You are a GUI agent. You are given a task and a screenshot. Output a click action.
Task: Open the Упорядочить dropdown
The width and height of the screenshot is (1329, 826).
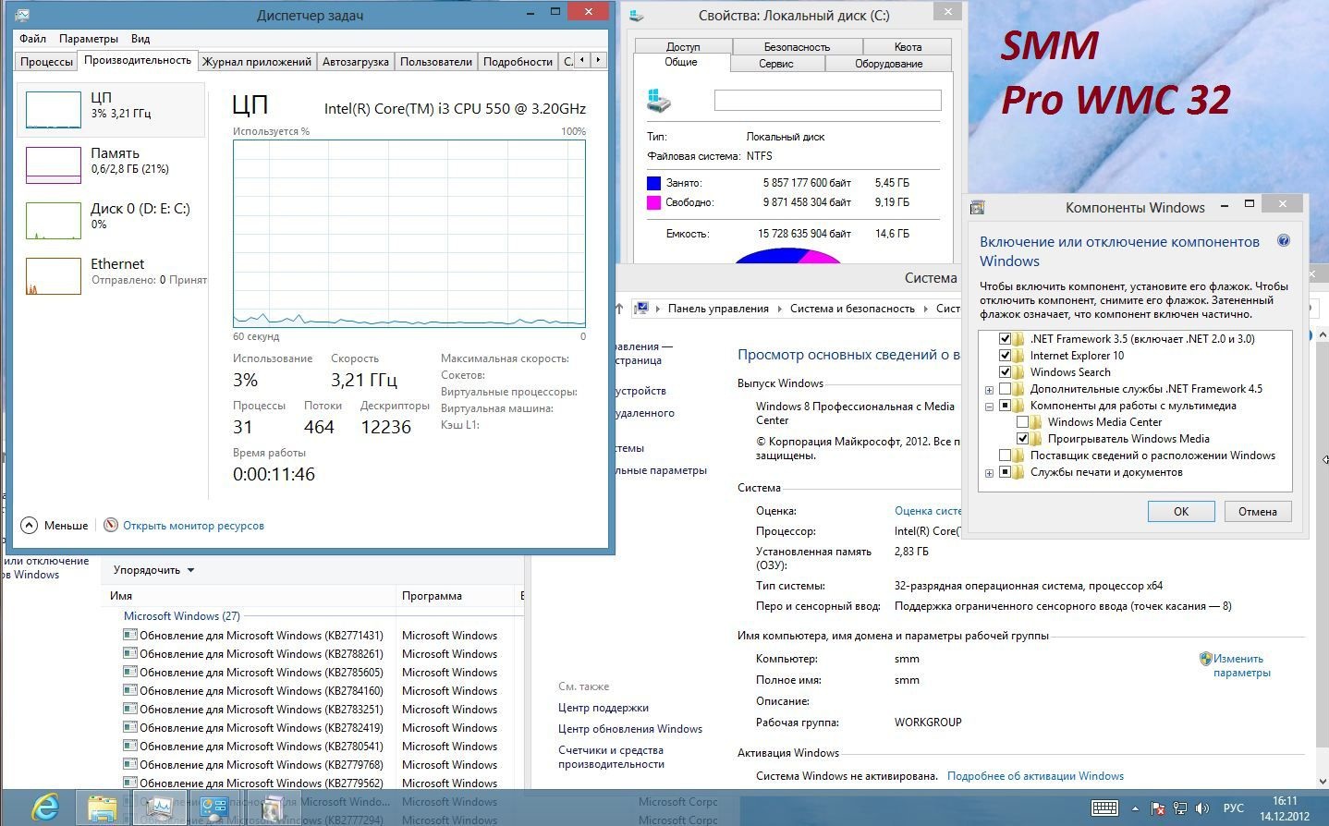click(153, 570)
